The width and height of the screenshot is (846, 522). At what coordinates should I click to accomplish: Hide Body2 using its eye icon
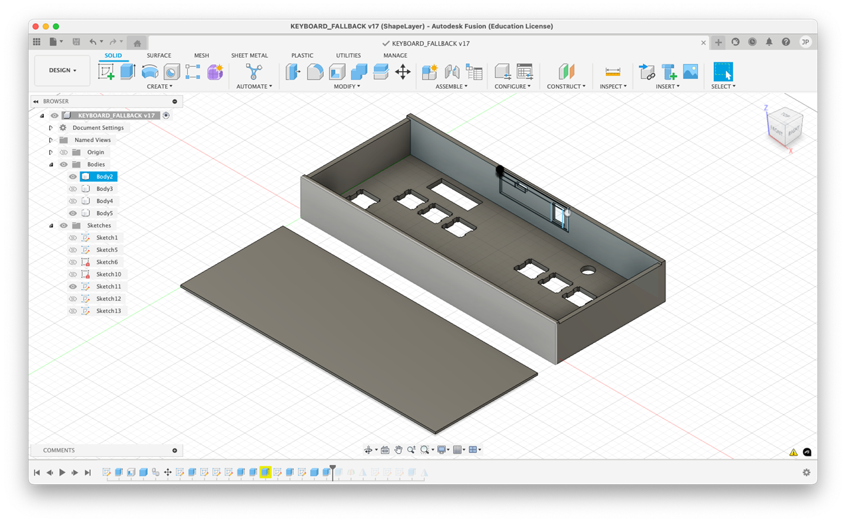(x=73, y=177)
